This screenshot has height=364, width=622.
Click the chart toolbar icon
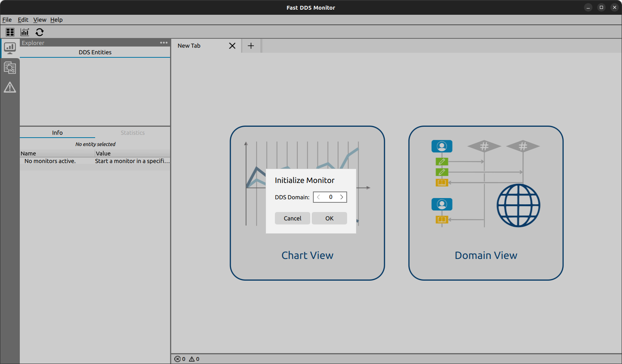(25, 32)
